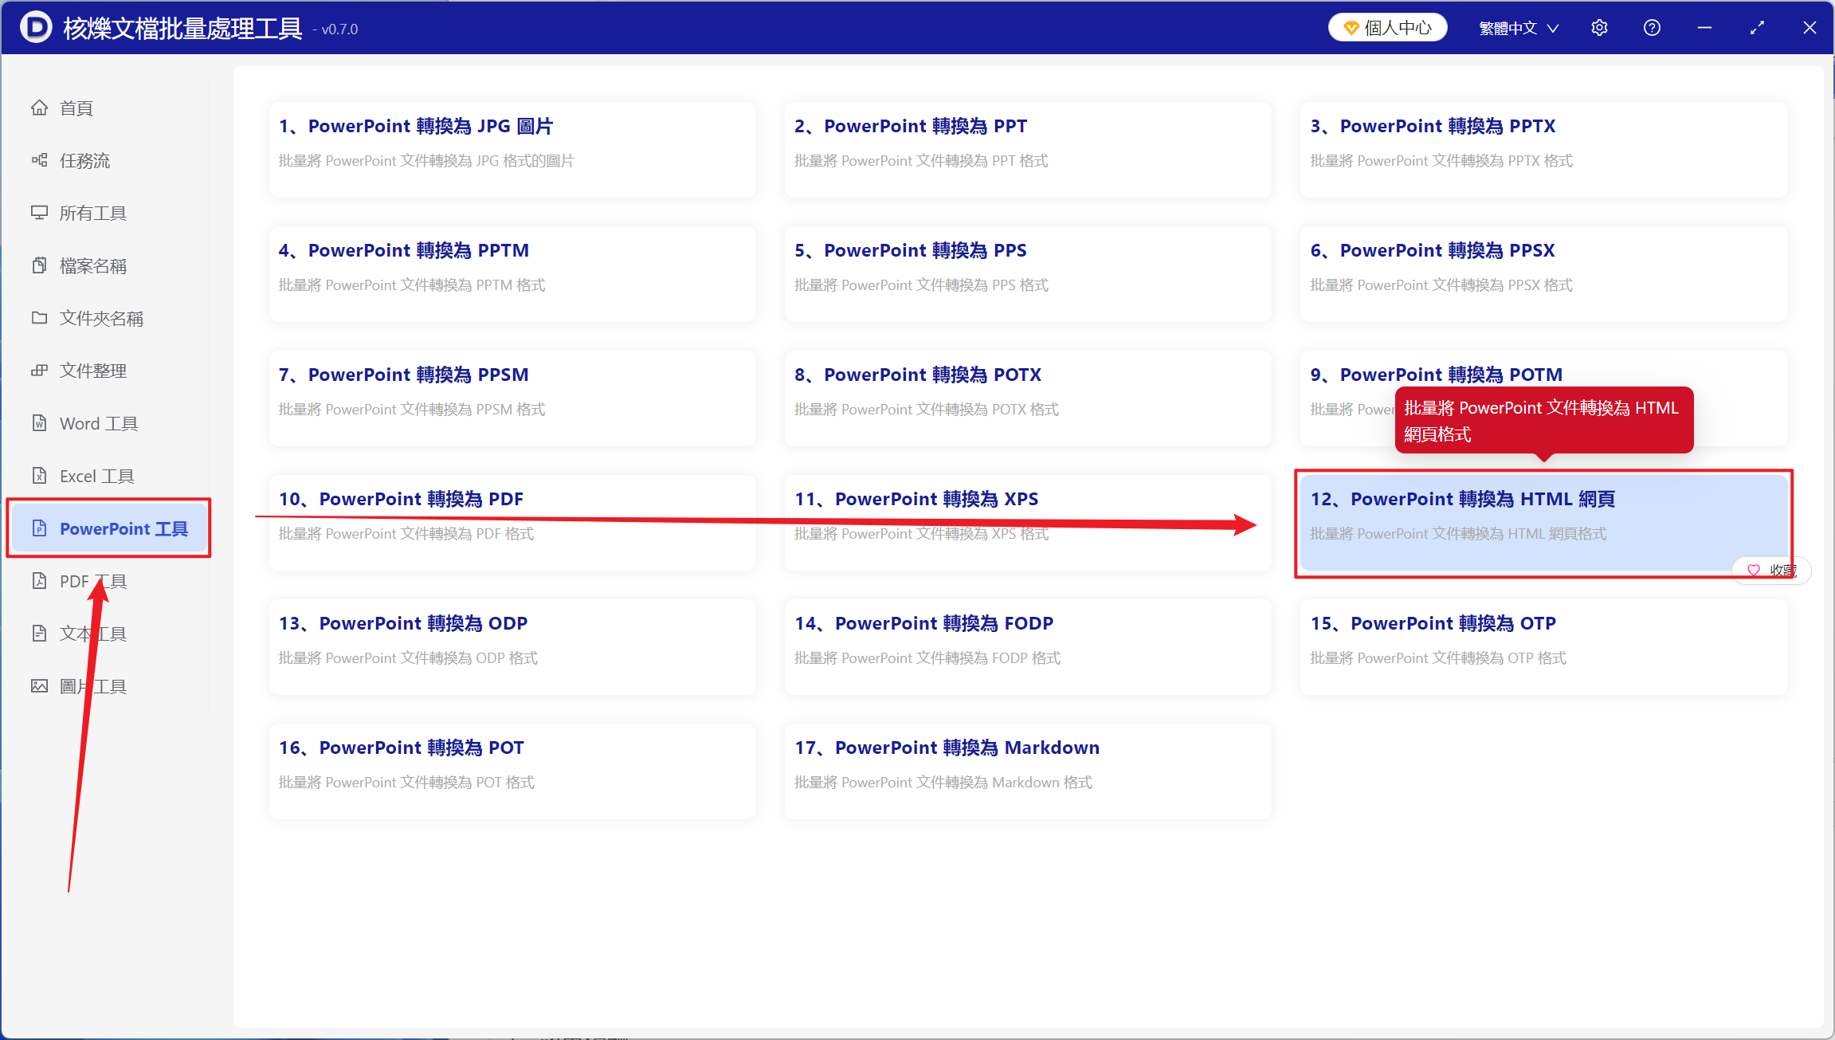Click the home icon beside 首頁

[x=39, y=108]
